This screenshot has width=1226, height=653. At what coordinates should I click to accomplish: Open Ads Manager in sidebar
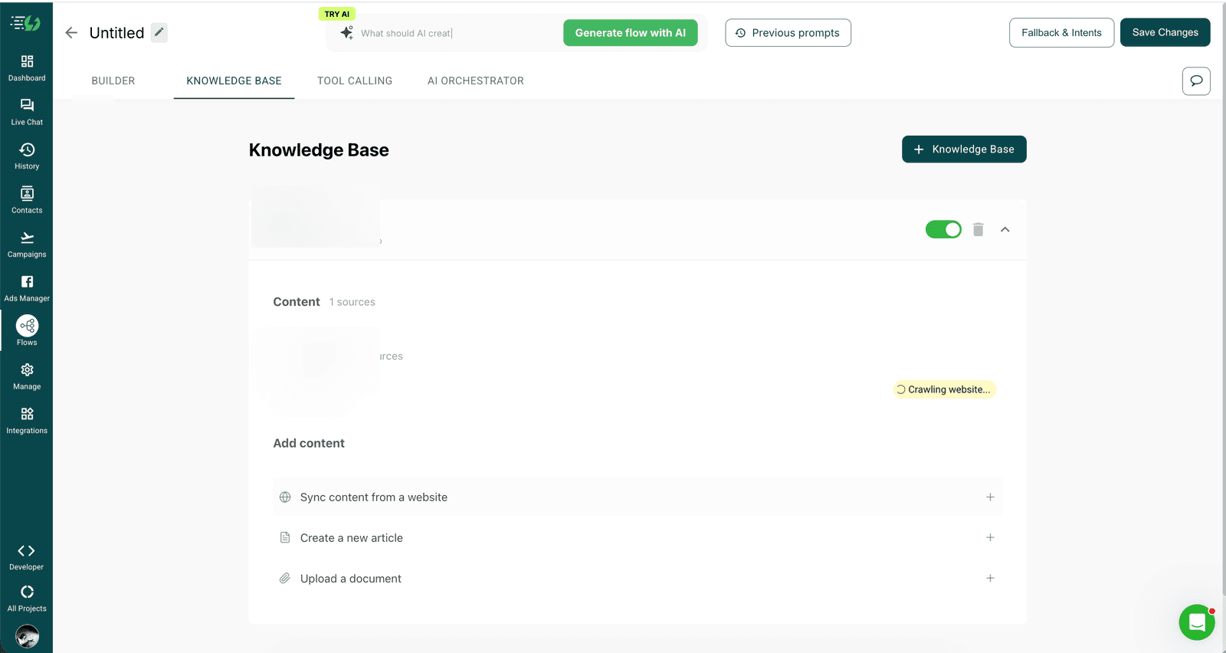[x=27, y=288]
